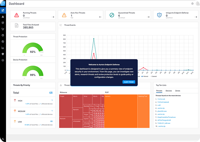Screen dimensions: 200x142
Task: Open the settings gear sidebar icon
Action: click(3, 60)
